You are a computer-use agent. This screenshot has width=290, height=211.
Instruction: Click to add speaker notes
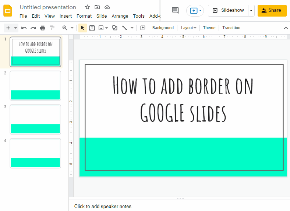point(103,206)
